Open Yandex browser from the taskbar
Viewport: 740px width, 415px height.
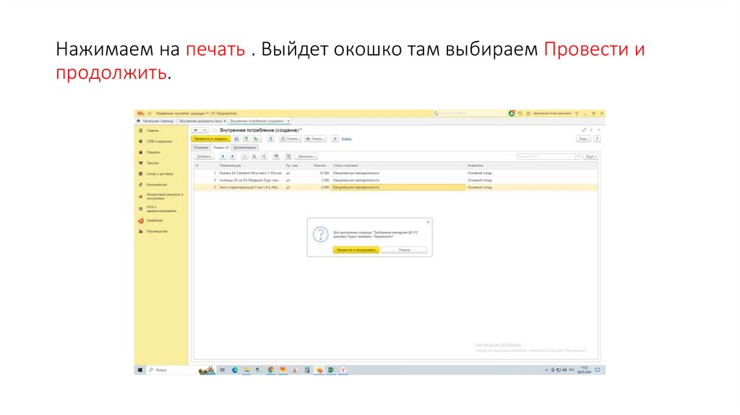(343, 370)
